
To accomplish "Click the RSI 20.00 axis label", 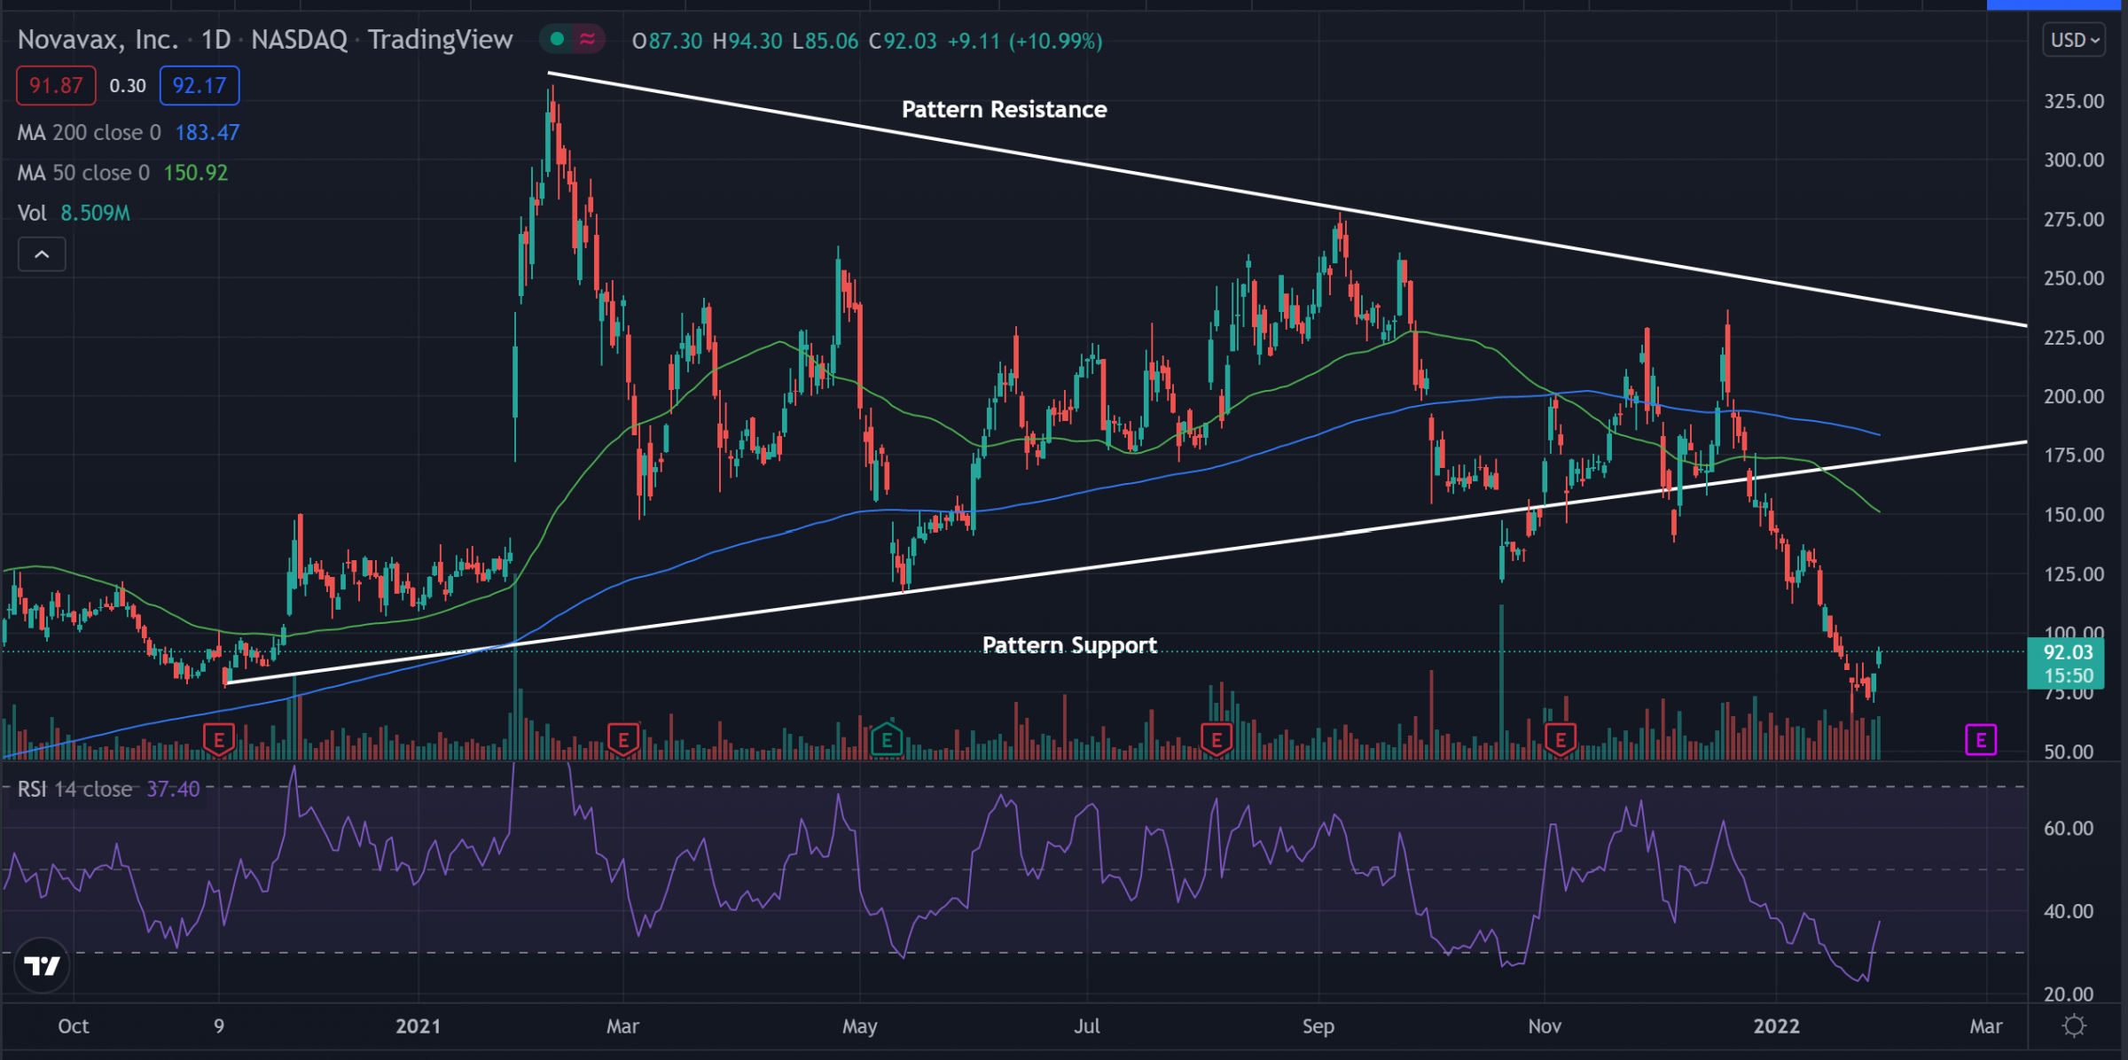I will pos(2069,994).
